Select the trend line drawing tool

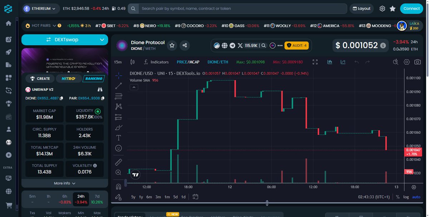[x=119, y=86]
